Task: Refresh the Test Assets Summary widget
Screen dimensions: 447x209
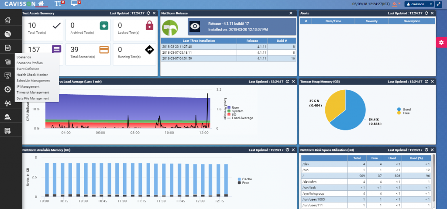Action: coord(148,13)
